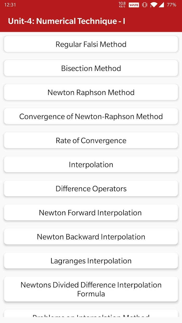Tap the vibrate mode icon
182x323 pixels.
pos(145,5)
